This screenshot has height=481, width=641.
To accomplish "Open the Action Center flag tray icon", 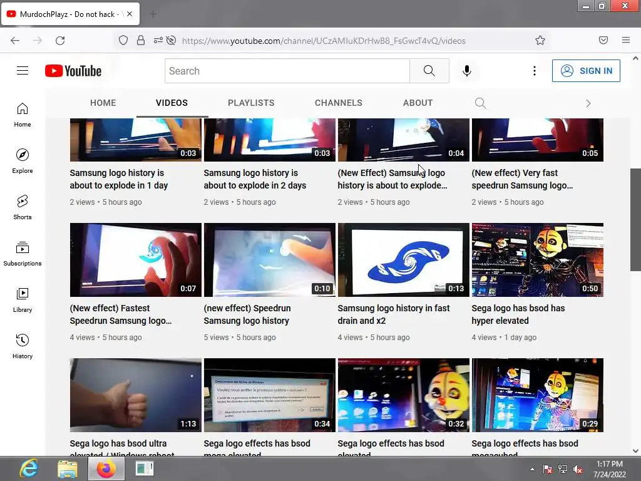I will pos(547,470).
